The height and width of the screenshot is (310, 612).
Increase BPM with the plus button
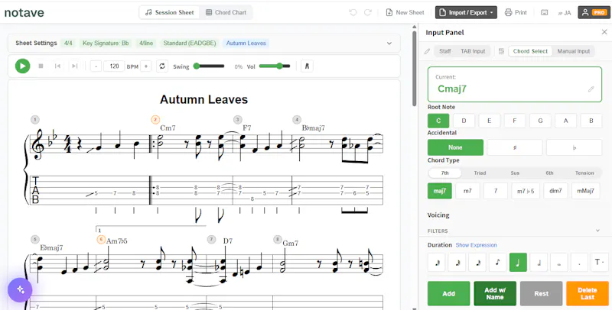pyautogui.click(x=146, y=66)
